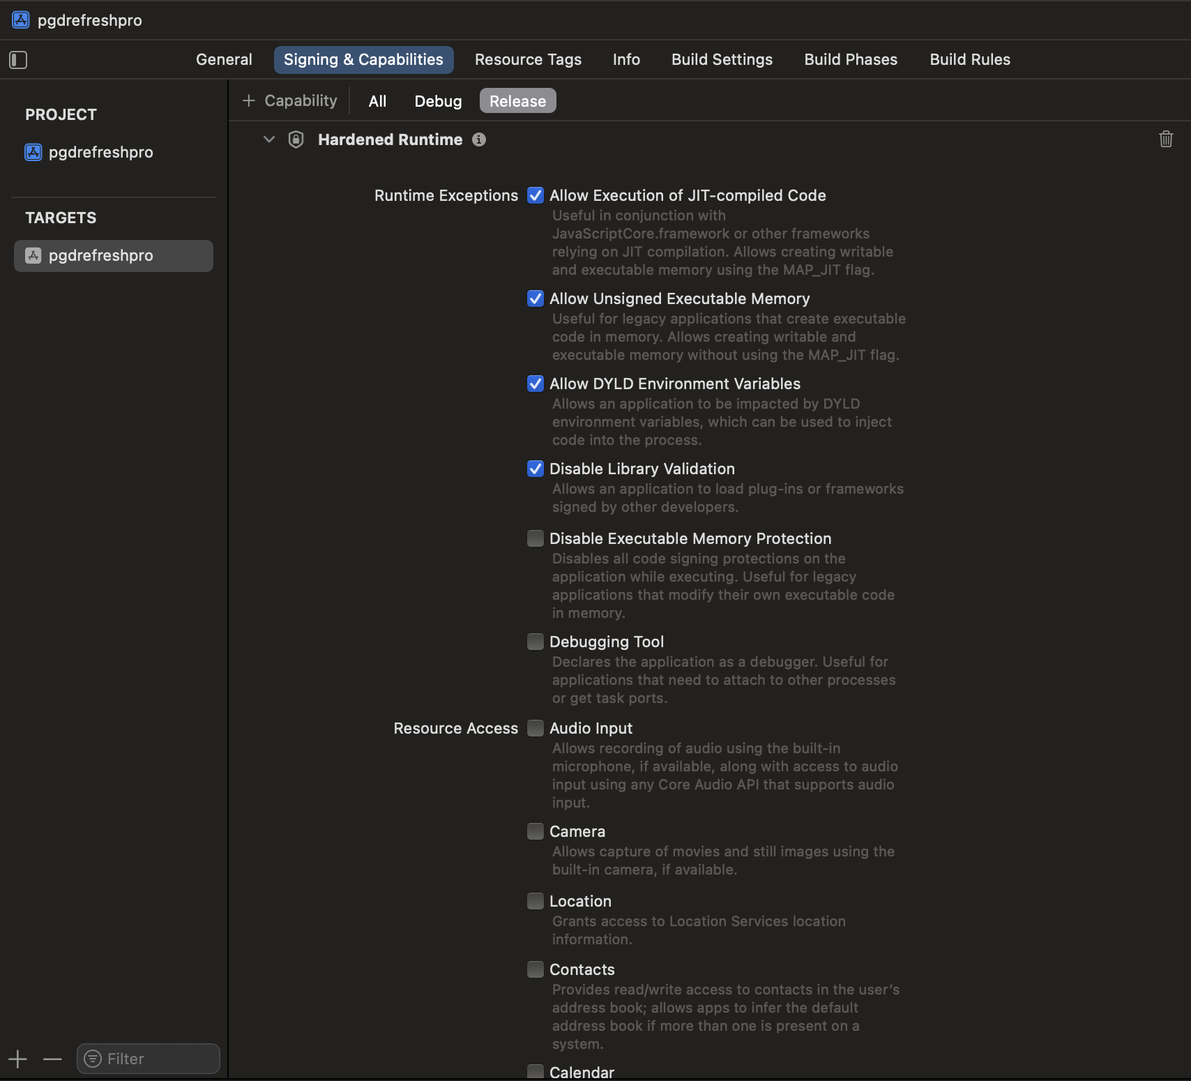Click the + Capability button

(x=289, y=100)
